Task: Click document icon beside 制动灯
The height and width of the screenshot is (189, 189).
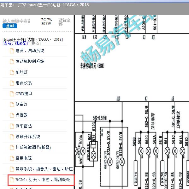Action: pos(12,72)
